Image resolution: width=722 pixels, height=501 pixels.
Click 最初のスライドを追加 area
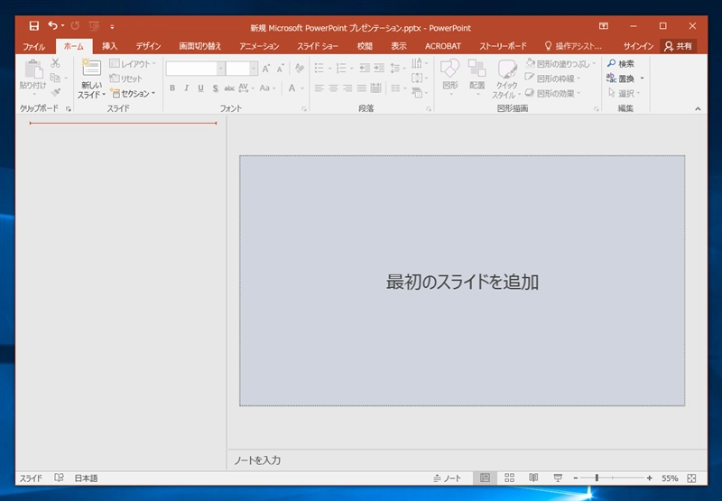pos(462,281)
